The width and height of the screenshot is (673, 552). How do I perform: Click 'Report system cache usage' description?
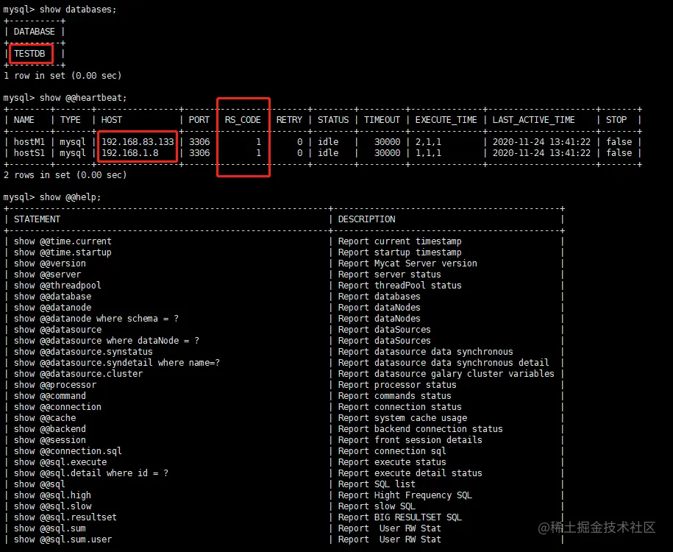[x=402, y=418]
